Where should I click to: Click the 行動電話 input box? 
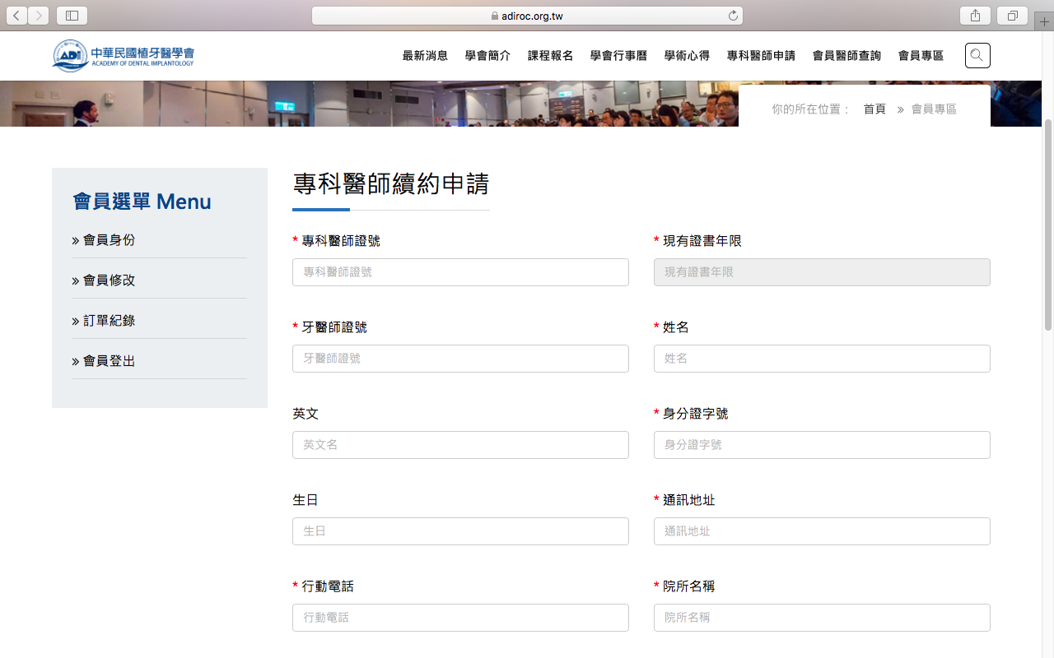(460, 618)
